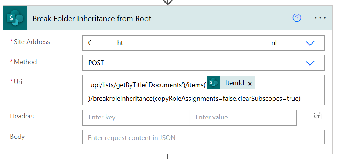Click the SharePoint connector icon in header
This screenshot has width=338, height=159.
click(12, 19)
